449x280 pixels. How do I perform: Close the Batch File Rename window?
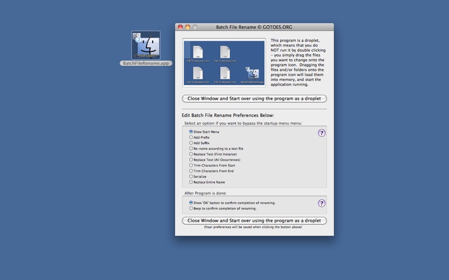[180, 27]
